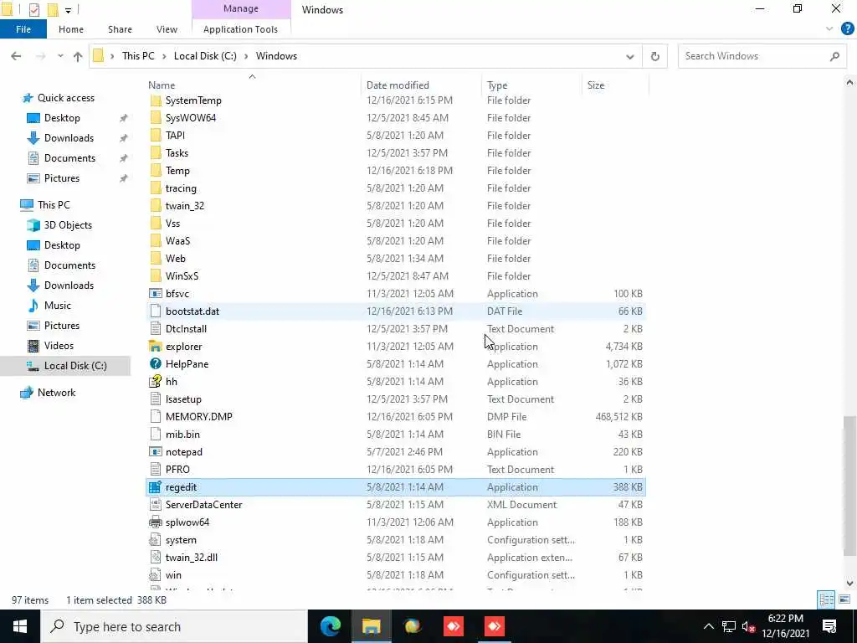Click the twain_32.dll file icon
Viewport: 857px width, 643px height.
click(156, 558)
